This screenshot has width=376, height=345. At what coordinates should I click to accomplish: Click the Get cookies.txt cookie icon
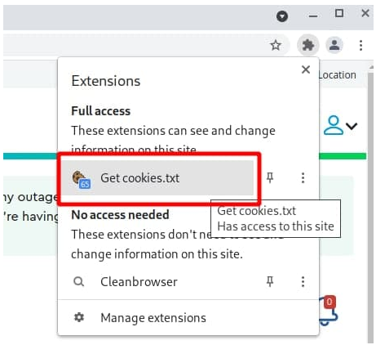[x=82, y=179]
